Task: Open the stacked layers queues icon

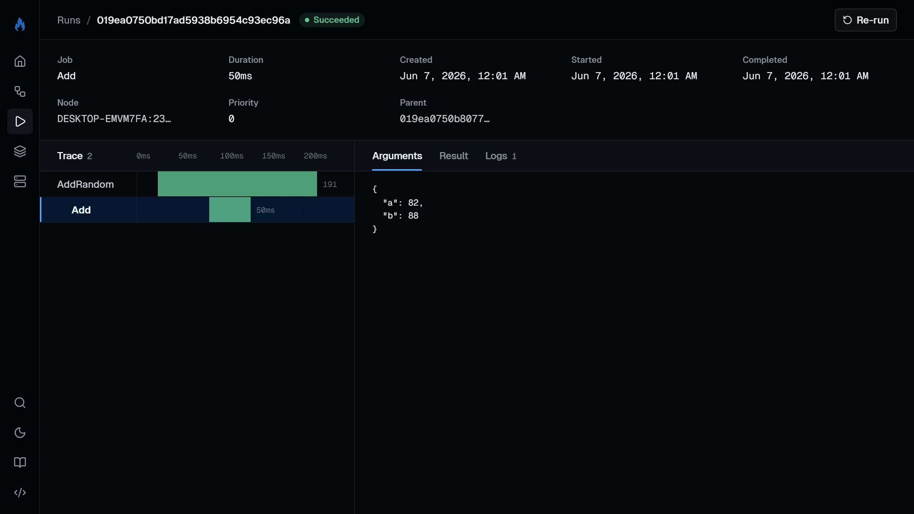Action: [x=20, y=151]
